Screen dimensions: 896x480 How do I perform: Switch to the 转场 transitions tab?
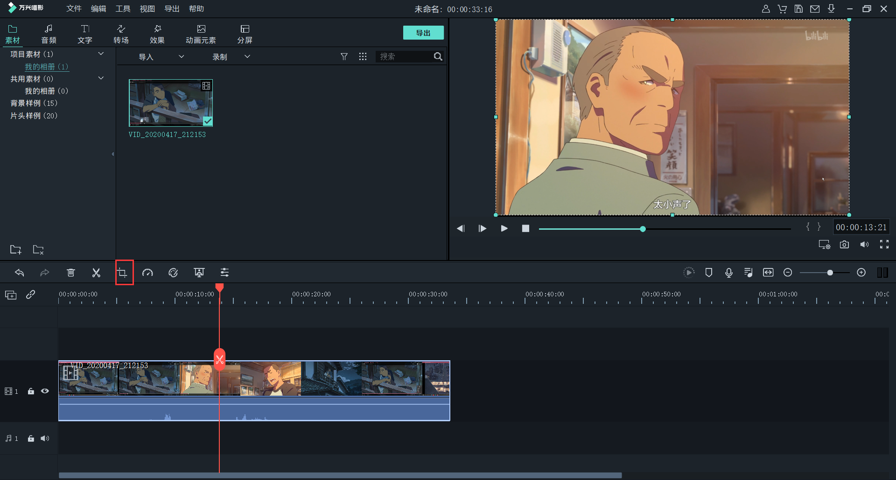pyautogui.click(x=121, y=34)
